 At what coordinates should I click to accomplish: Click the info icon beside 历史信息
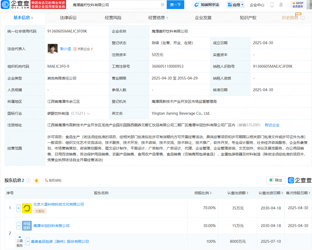click(303, 18)
